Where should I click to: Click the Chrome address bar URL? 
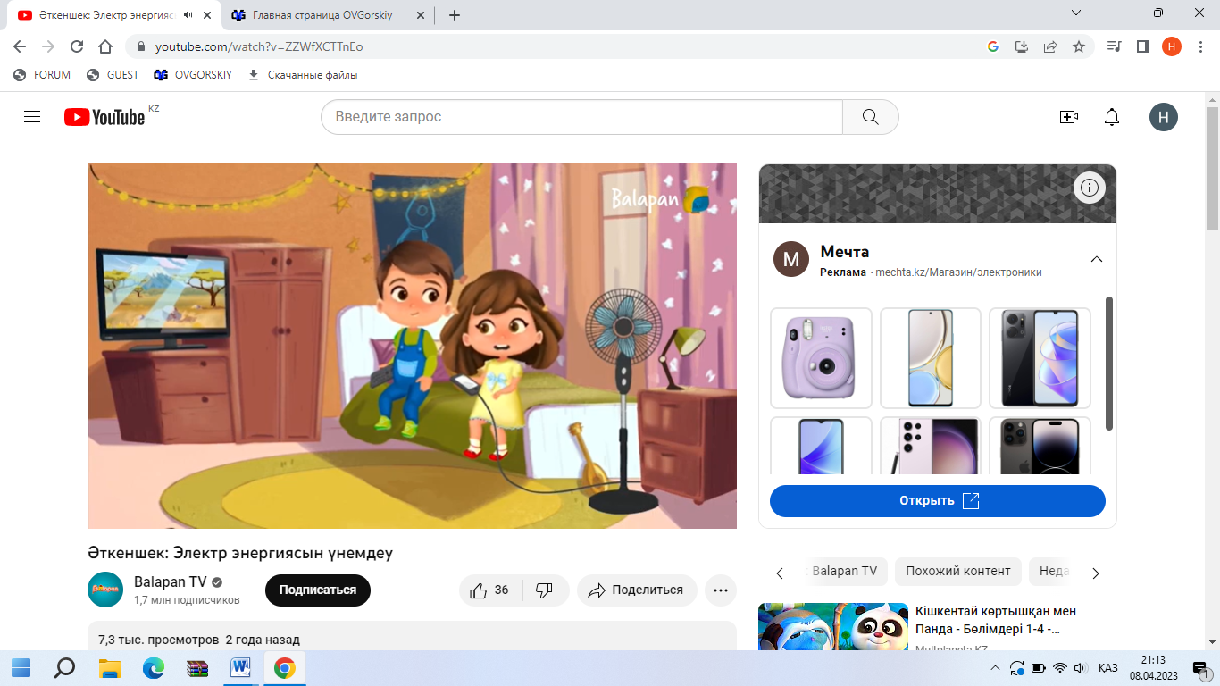259,46
